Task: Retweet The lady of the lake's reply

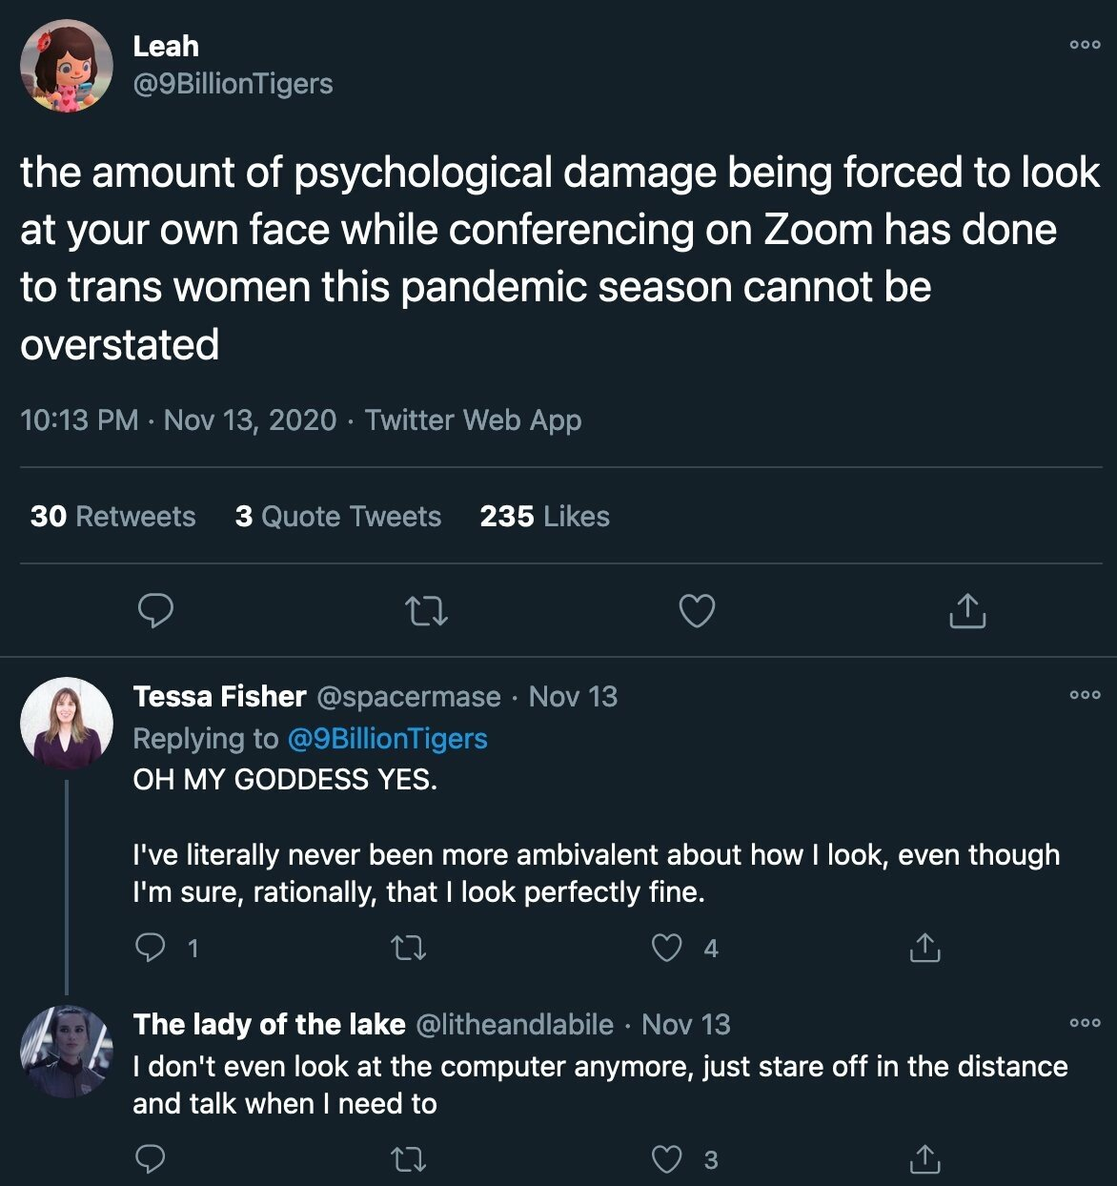Action: [409, 1159]
